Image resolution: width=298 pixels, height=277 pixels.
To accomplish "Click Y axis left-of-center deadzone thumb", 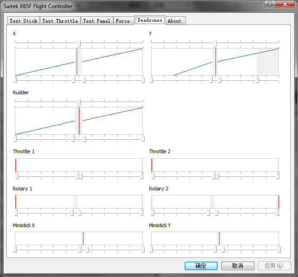I will 211,80.
